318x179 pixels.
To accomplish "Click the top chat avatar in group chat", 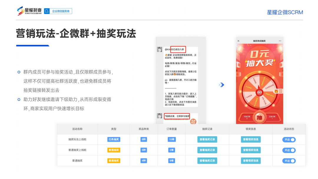I will pyautogui.click(x=159, y=49).
